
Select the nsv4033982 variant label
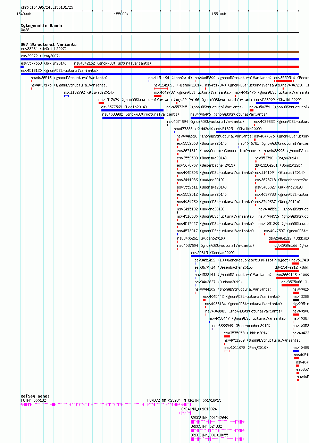click(x=141, y=115)
